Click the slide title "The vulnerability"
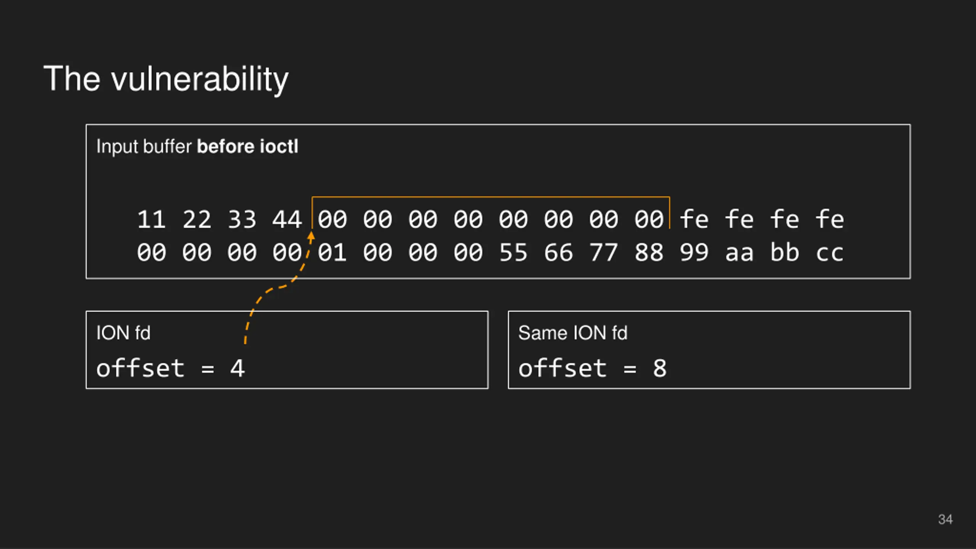This screenshot has width=976, height=549. point(166,79)
